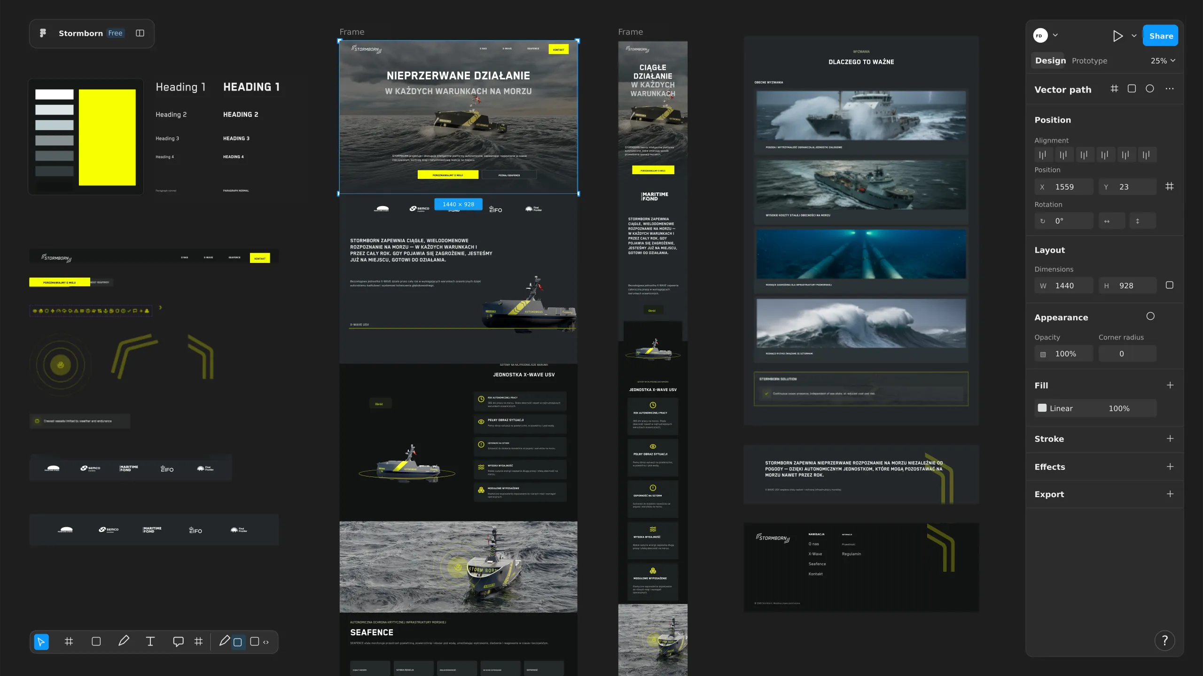Add a Stroke using its plus
Screen dimensions: 1203x676
1170,438
